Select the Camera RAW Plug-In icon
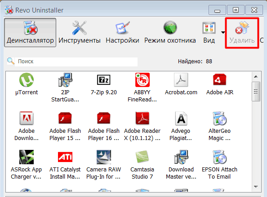Image resolution: width=267 pixels, height=197 pixels. pos(104,157)
